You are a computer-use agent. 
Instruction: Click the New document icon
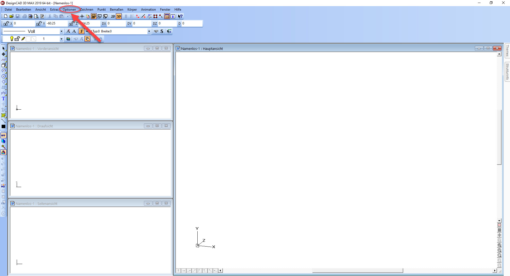pos(6,16)
